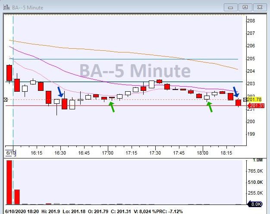Click the 16:15 time axis label
The image size is (270, 214).
pos(36,153)
